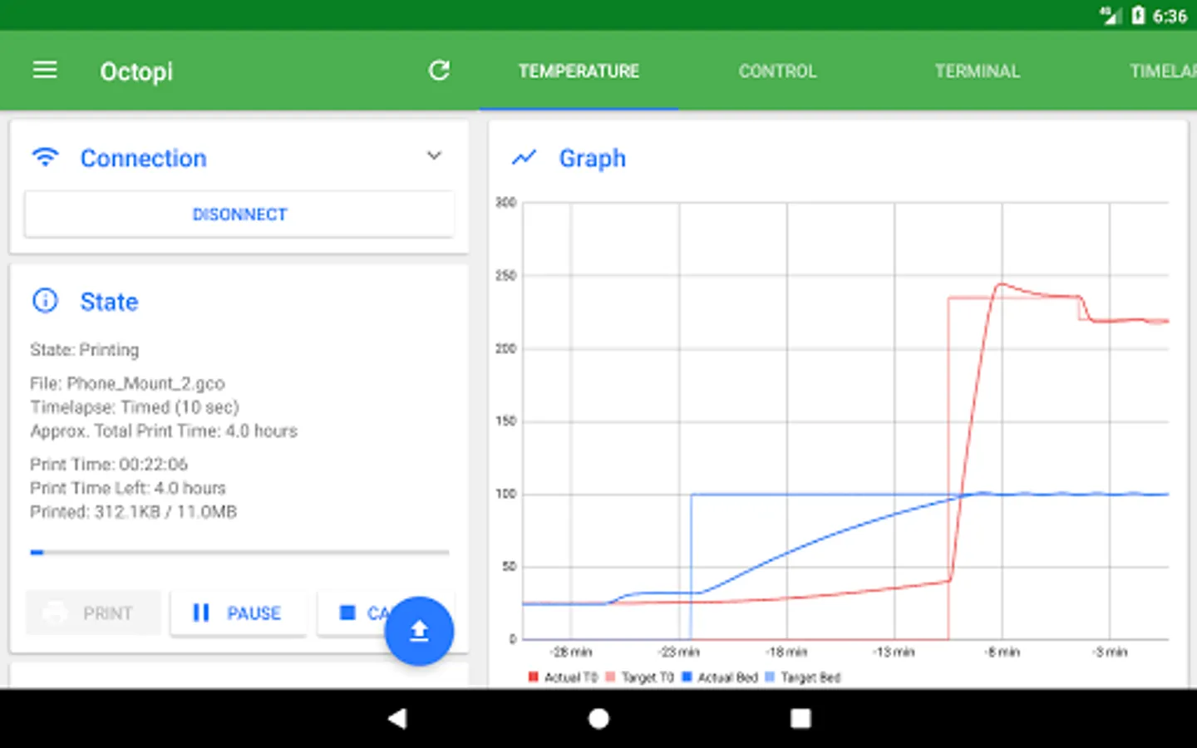Viewport: 1197px width, 748px height.
Task: Disconnect from the printer
Action: pos(239,214)
